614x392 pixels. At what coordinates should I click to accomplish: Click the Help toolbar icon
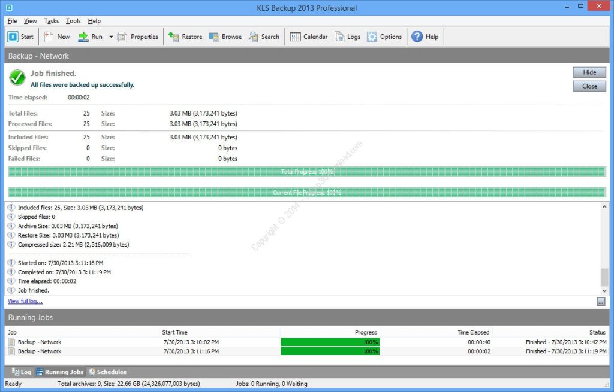point(425,37)
